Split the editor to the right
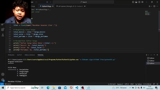This screenshot has height=90, width=160. click(154, 6)
